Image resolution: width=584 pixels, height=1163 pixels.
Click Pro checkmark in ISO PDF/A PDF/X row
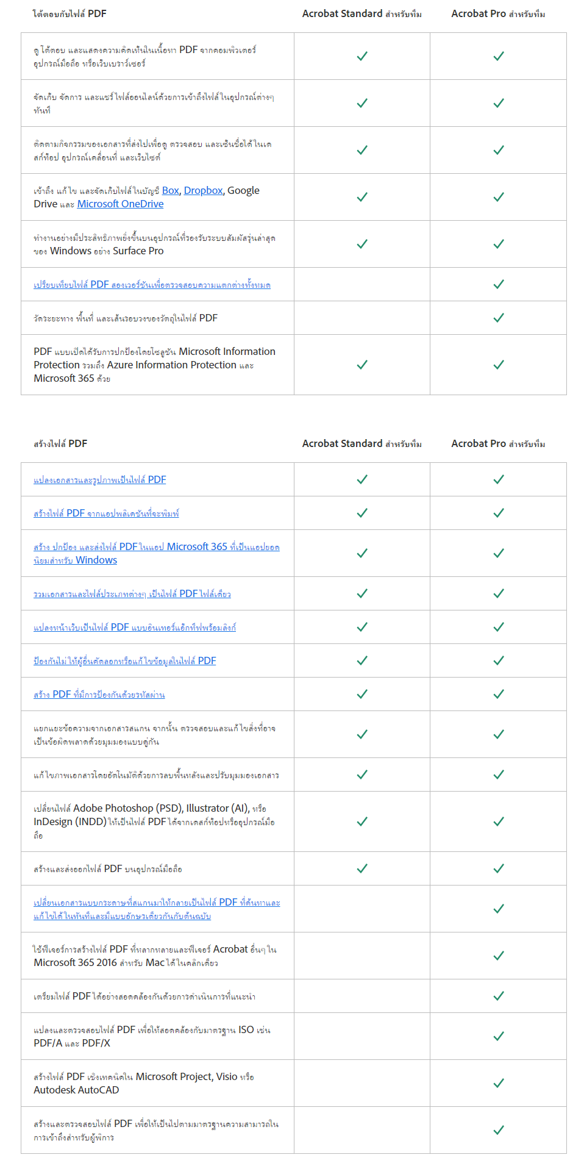[498, 1036]
